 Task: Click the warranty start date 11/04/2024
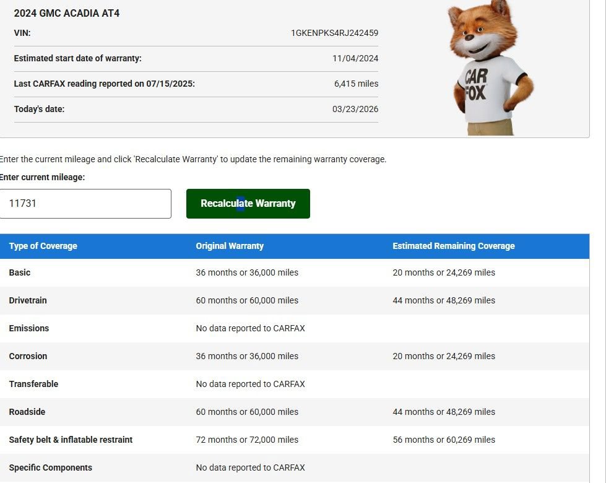pyautogui.click(x=355, y=58)
